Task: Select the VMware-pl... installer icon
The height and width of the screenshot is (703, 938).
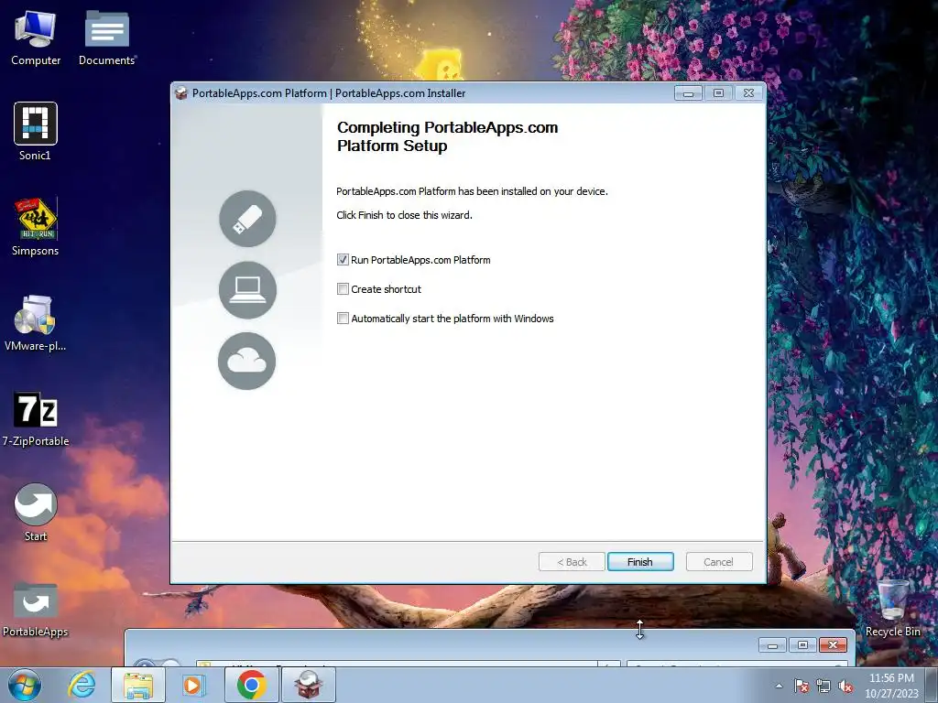Action: (36, 323)
